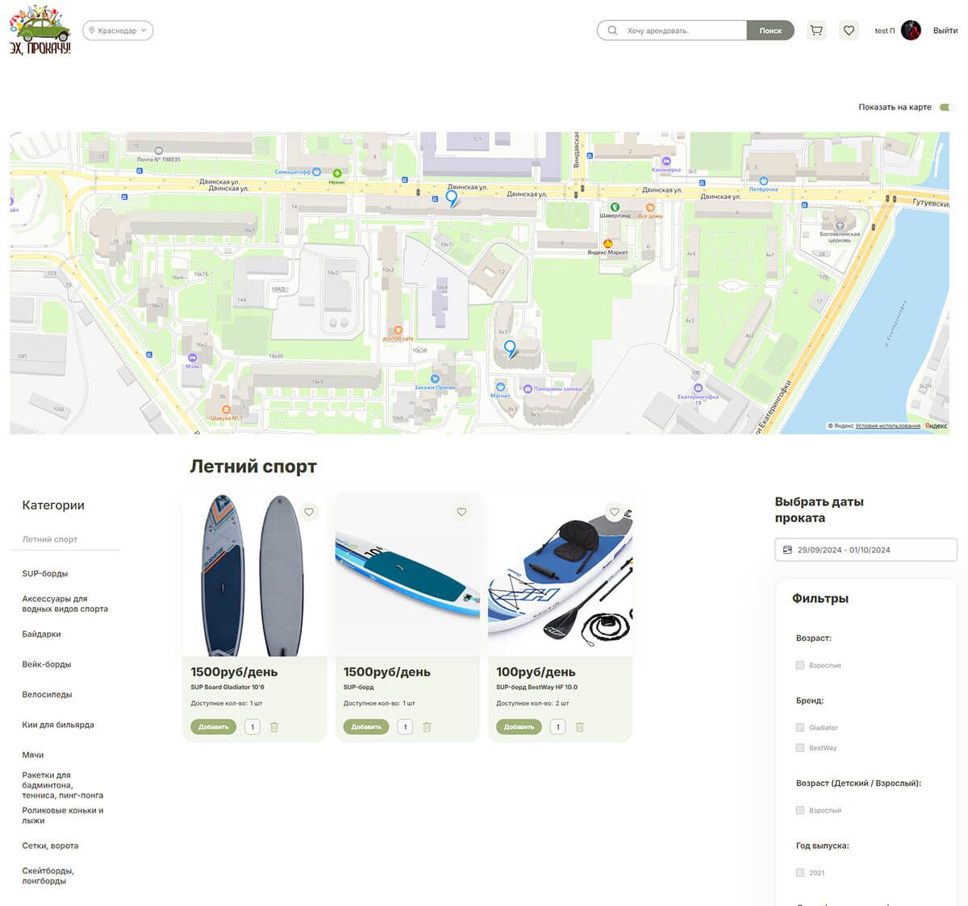This screenshot has height=906, width=968.
Task: Click trash icon on plain SUP-борд card
Action: pyautogui.click(x=427, y=727)
